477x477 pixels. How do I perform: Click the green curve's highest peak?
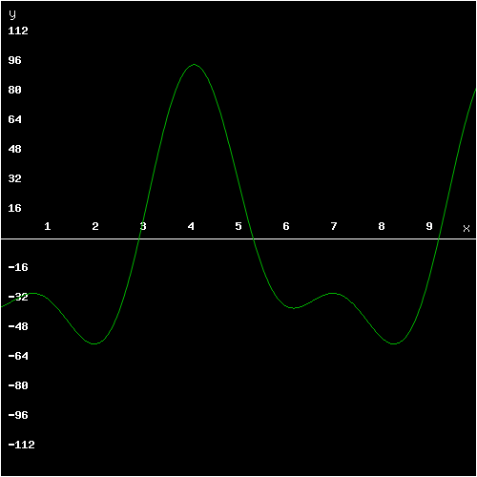click(x=194, y=65)
